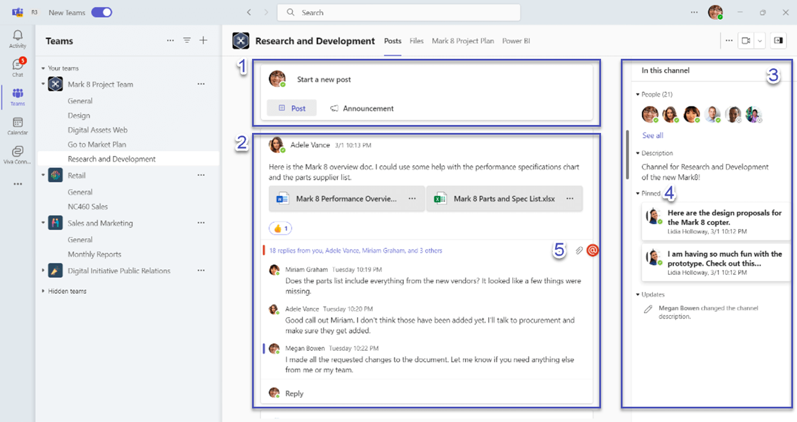The width and height of the screenshot is (797, 422).
Task: Start a video meeting with camera icon
Action: [746, 41]
